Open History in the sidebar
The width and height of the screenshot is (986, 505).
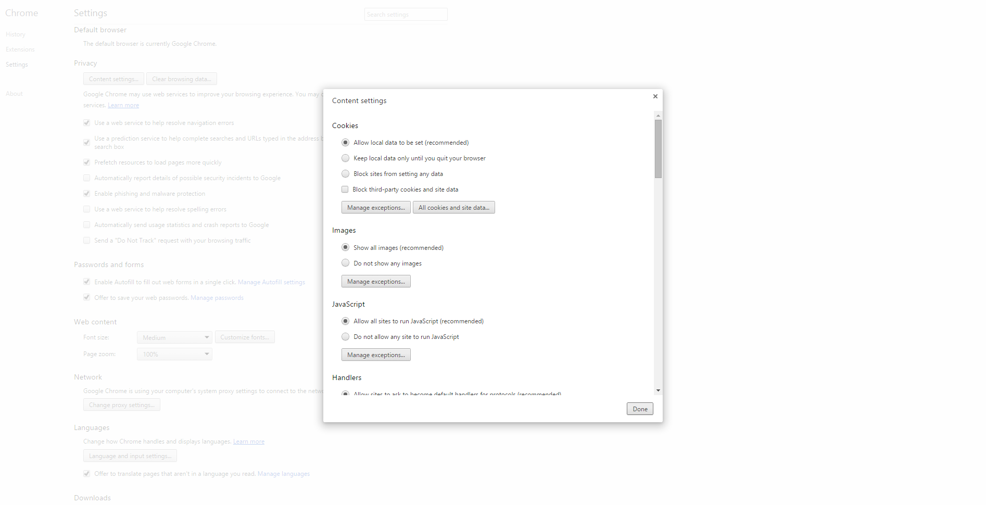tap(16, 34)
